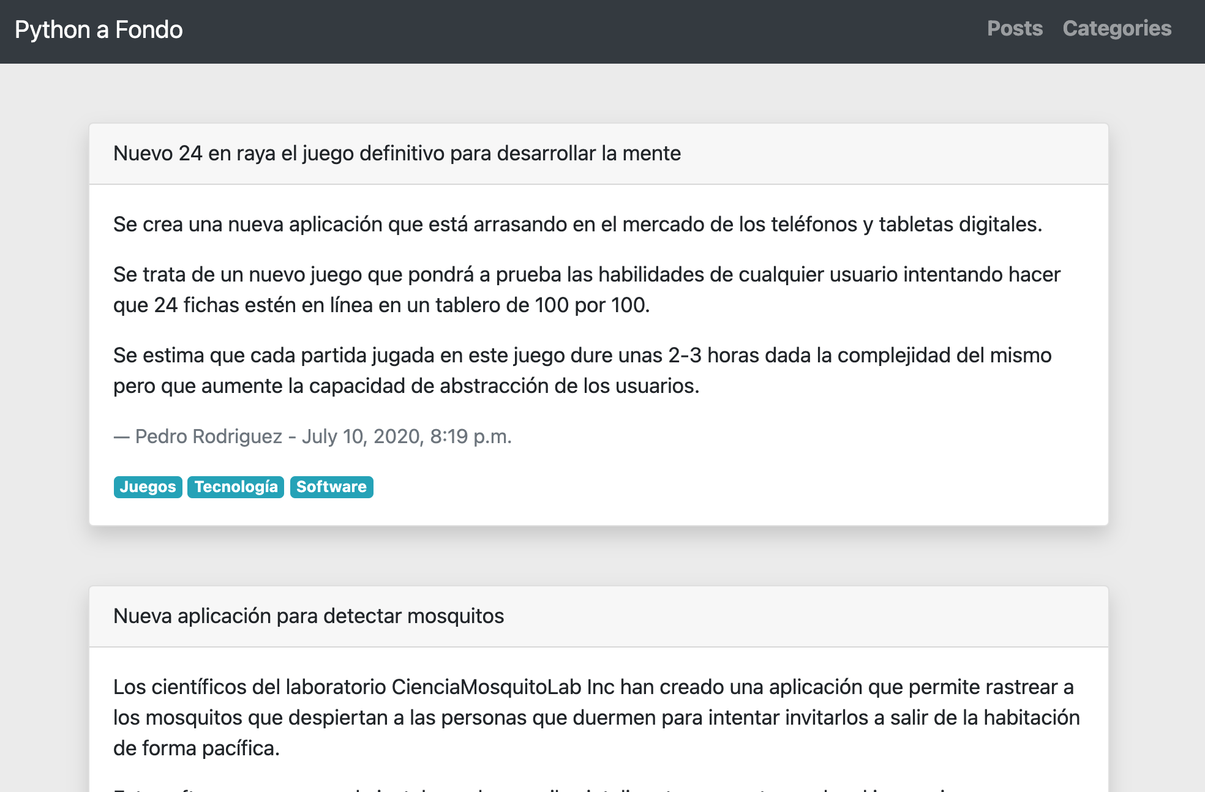
Task: Click the CienciaMosquitoLab Inc text in second post
Action: point(499,686)
